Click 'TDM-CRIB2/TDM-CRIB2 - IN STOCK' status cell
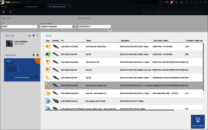The image size is (208, 130). coord(165,93)
